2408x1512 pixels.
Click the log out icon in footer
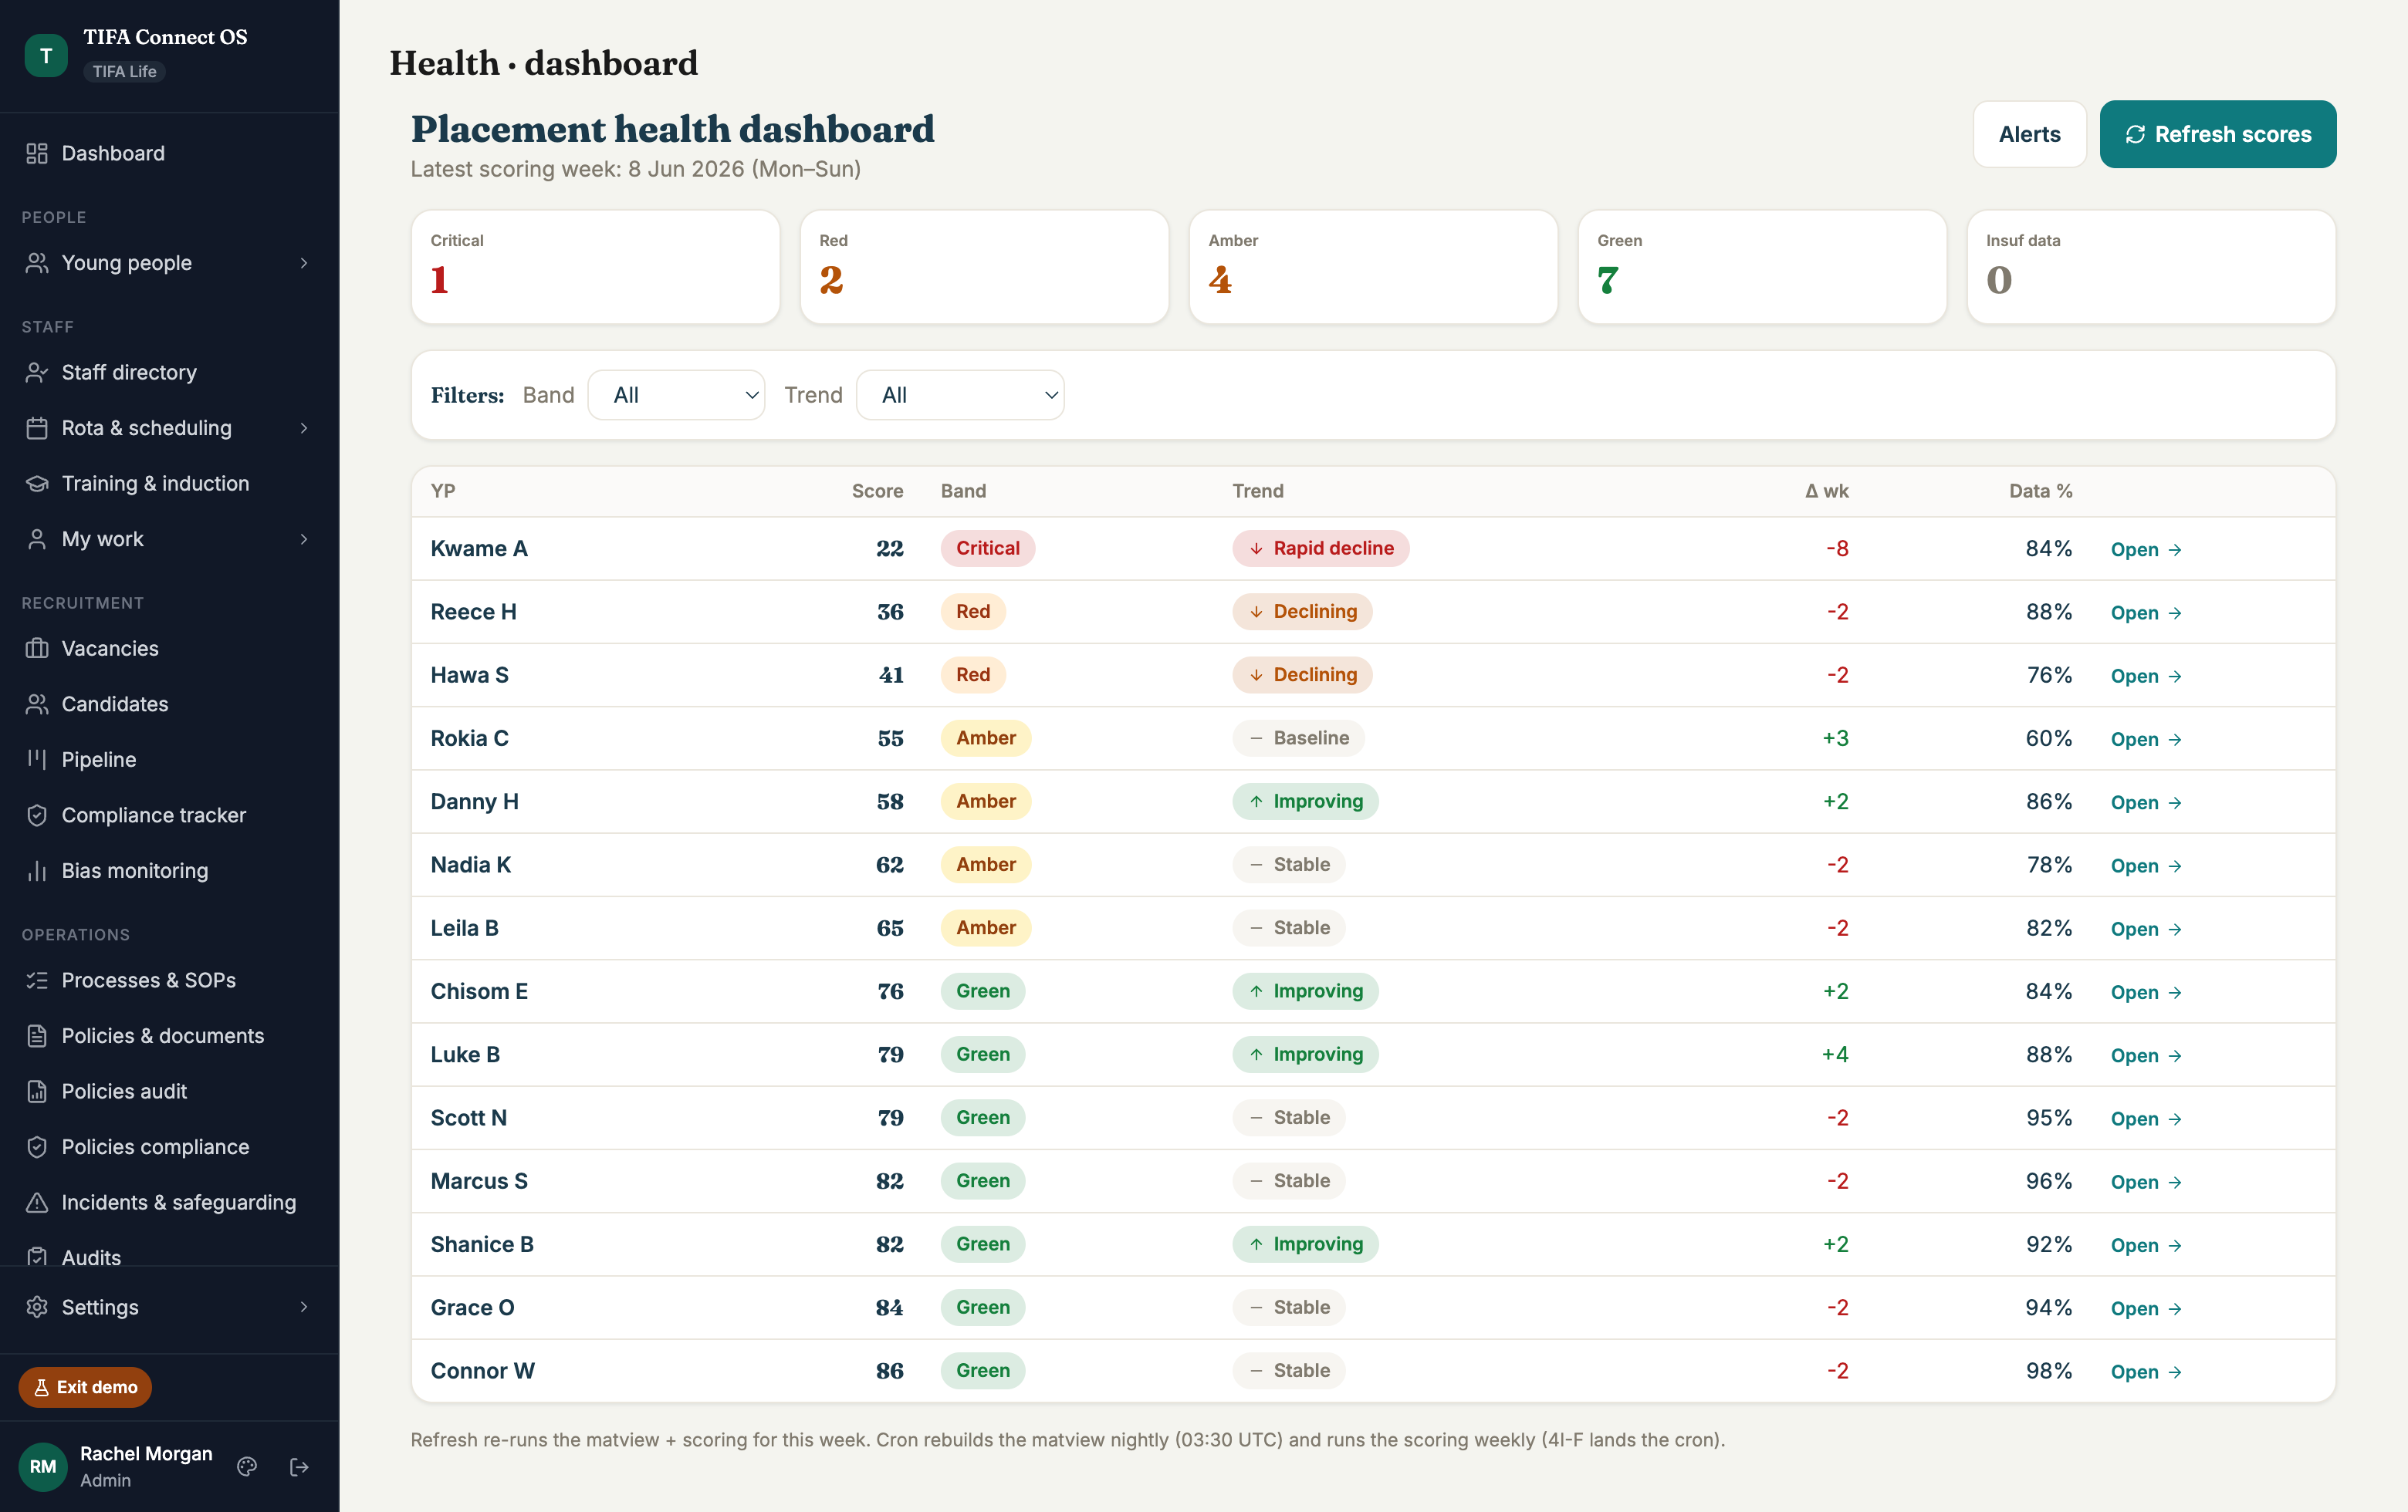pos(299,1466)
